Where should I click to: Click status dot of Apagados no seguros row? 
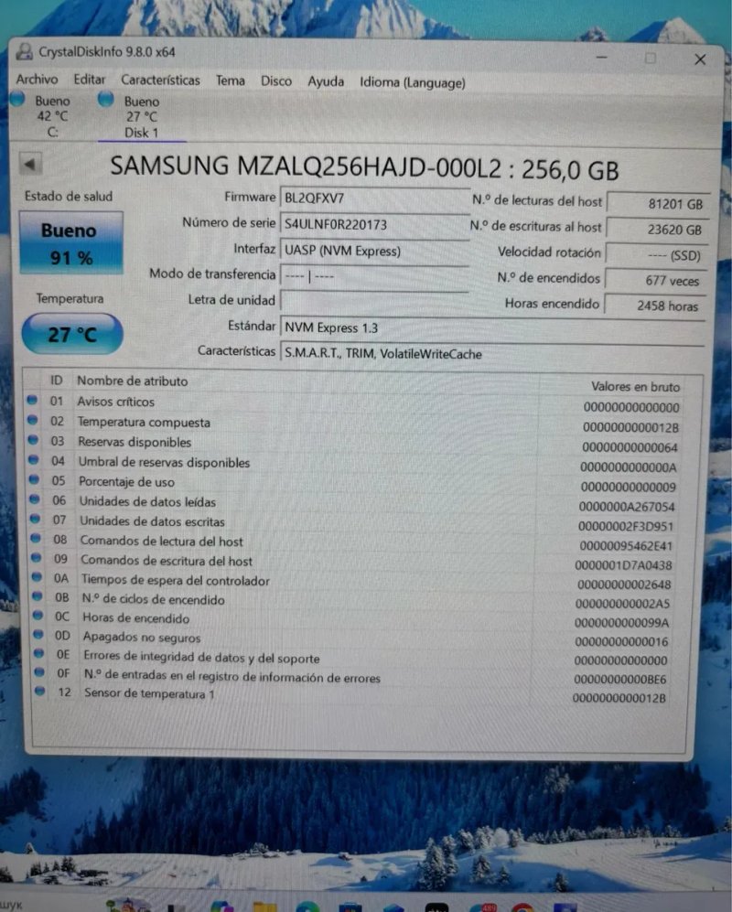click(x=38, y=634)
